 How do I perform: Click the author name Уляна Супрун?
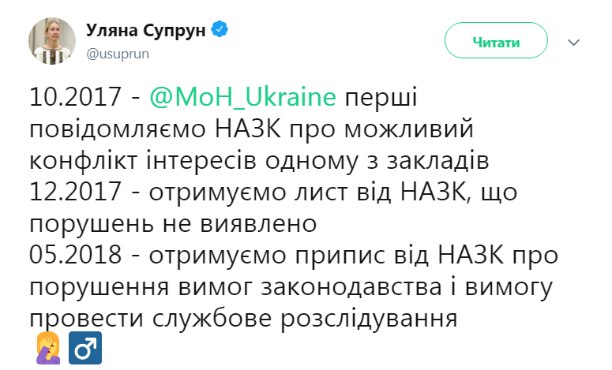coord(145,32)
